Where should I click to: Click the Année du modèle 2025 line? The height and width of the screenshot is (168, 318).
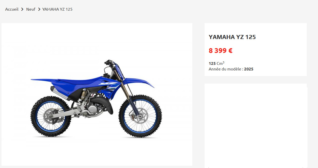pos(231,69)
